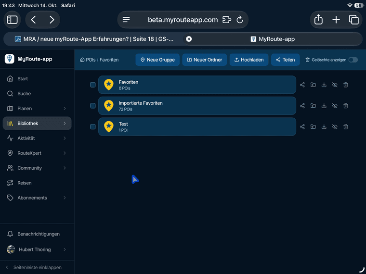Open the Reisen sidebar item

click(37, 183)
